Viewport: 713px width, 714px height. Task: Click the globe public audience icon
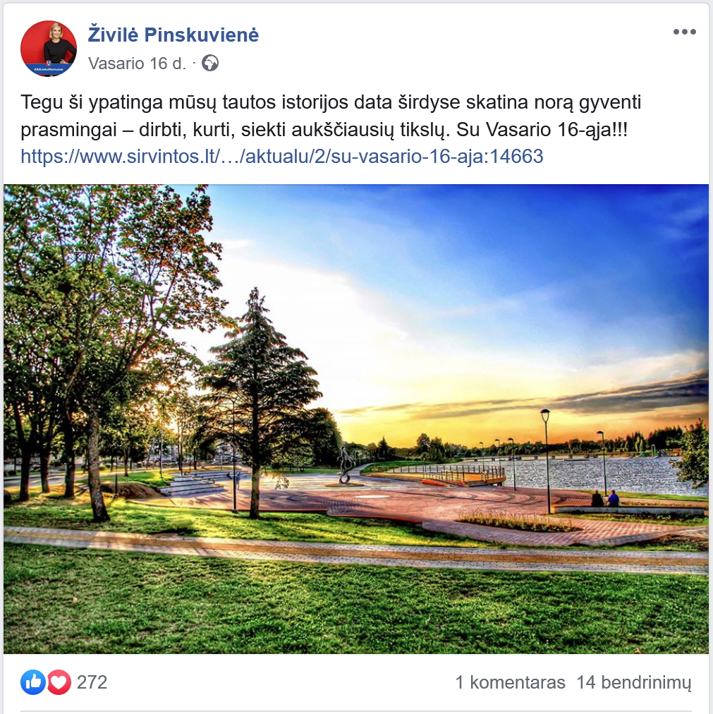pyautogui.click(x=210, y=63)
